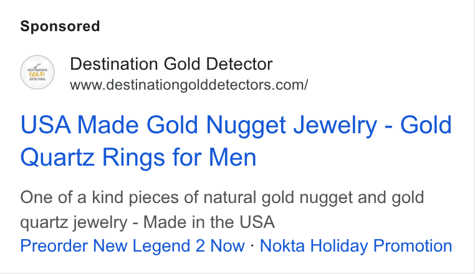The width and height of the screenshot is (475, 274).
Task: Select the circular advertiser favicon
Action: tap(37, 72)
